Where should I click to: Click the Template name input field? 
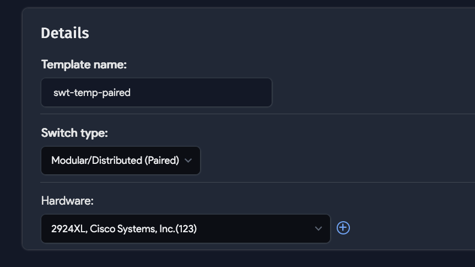coord(156,93)
